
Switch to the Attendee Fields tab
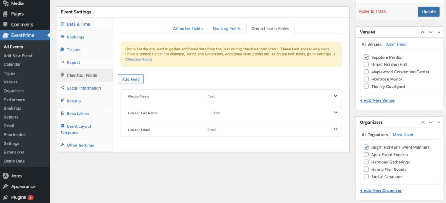coord(188,29)
